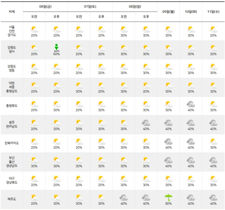Click the 오전 subheader under 06일(금)

pos(34,17)
